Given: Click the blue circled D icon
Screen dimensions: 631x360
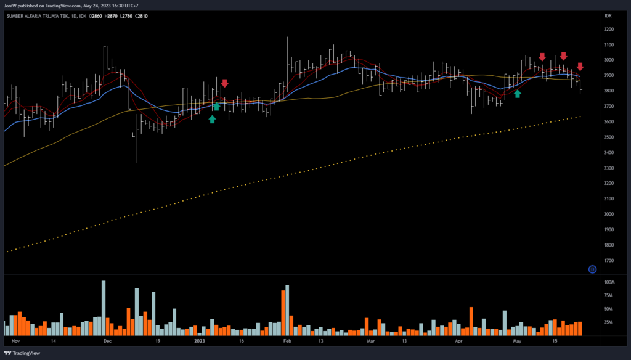Looking at the screenshot, I should click(x=592, y=269).
